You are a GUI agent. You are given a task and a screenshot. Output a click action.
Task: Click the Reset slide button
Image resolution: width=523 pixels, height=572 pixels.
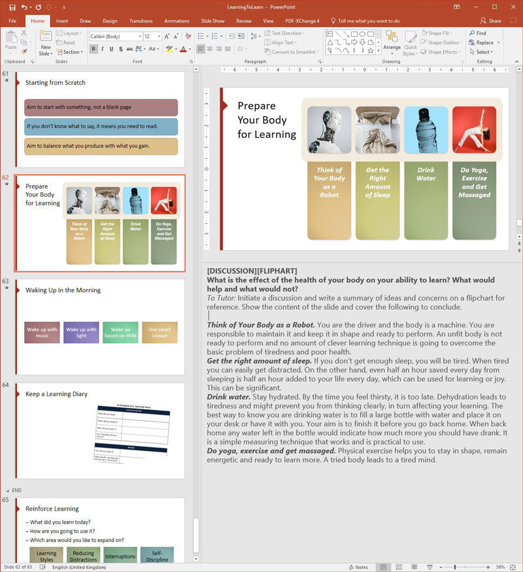[65, 42]
